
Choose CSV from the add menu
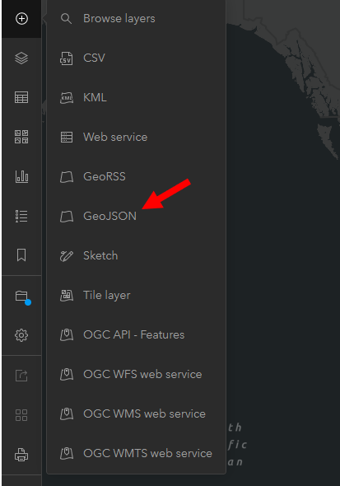coord(137,58)
